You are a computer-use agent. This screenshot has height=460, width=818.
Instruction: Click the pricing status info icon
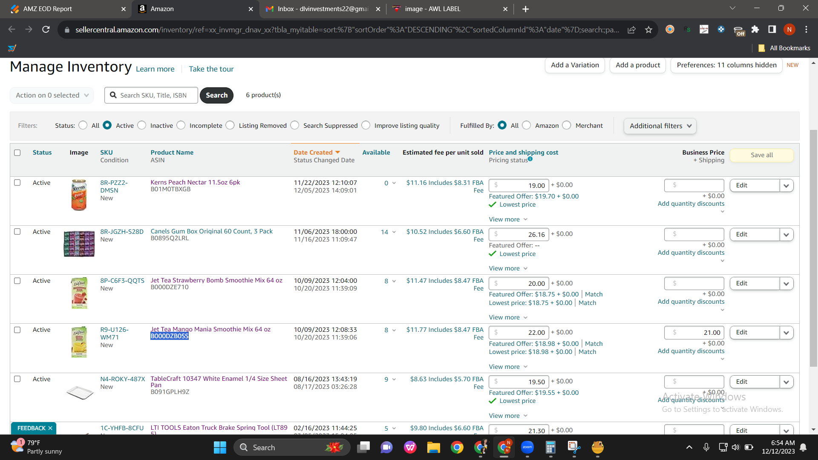(530, 159)
